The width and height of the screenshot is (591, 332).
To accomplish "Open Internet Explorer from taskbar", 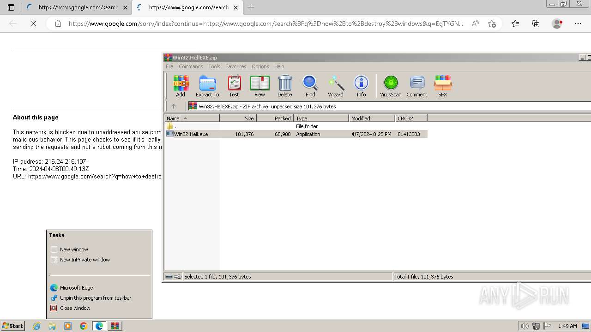I will click(37, 326).
